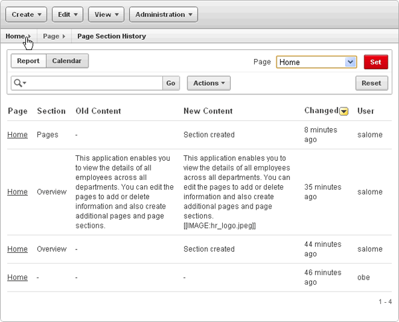Click the User column header
This screenshot has width=399, height=322.
(x=366, y=111)
